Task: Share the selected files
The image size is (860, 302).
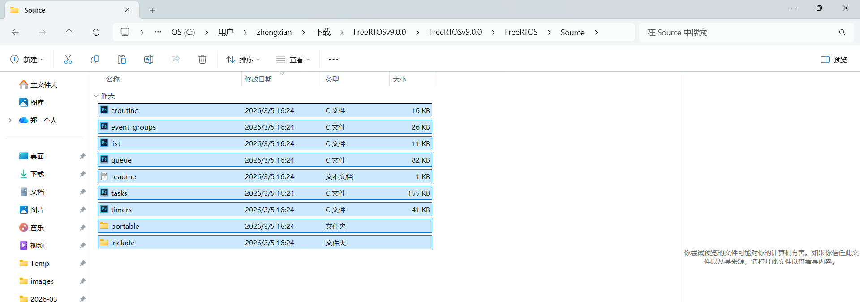Action: (x=176, y=59)
